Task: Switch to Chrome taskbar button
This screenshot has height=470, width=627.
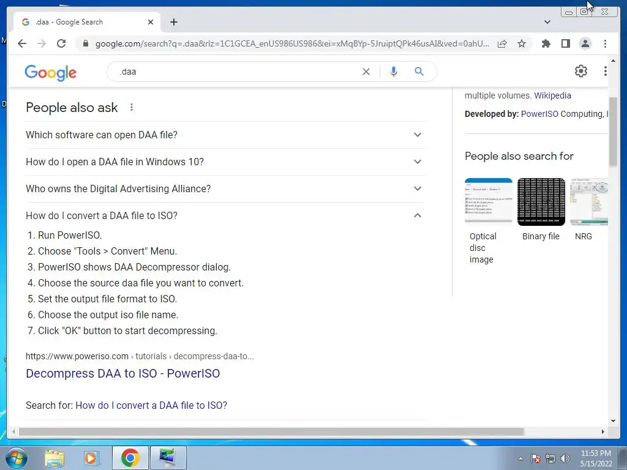Action: coord(130,458)
